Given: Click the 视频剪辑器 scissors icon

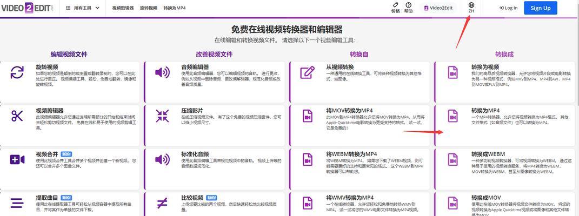Looking at the screenshot, I should [x=17, y=116].
